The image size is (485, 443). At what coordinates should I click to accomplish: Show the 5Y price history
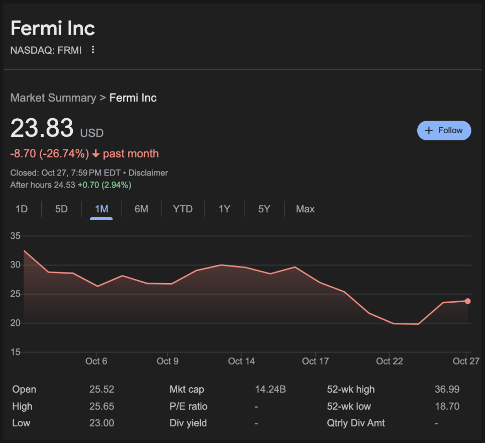click(264, 209)
